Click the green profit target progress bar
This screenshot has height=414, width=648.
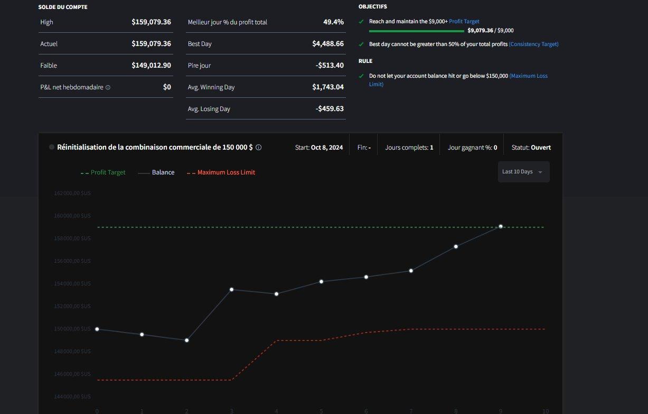coord(416,31)
